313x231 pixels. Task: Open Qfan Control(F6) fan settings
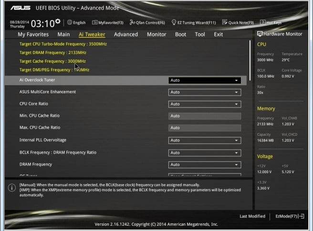(147, 22)
